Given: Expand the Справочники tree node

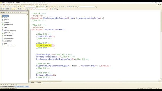Looking at the screenshot, I should tap(1, 21).
